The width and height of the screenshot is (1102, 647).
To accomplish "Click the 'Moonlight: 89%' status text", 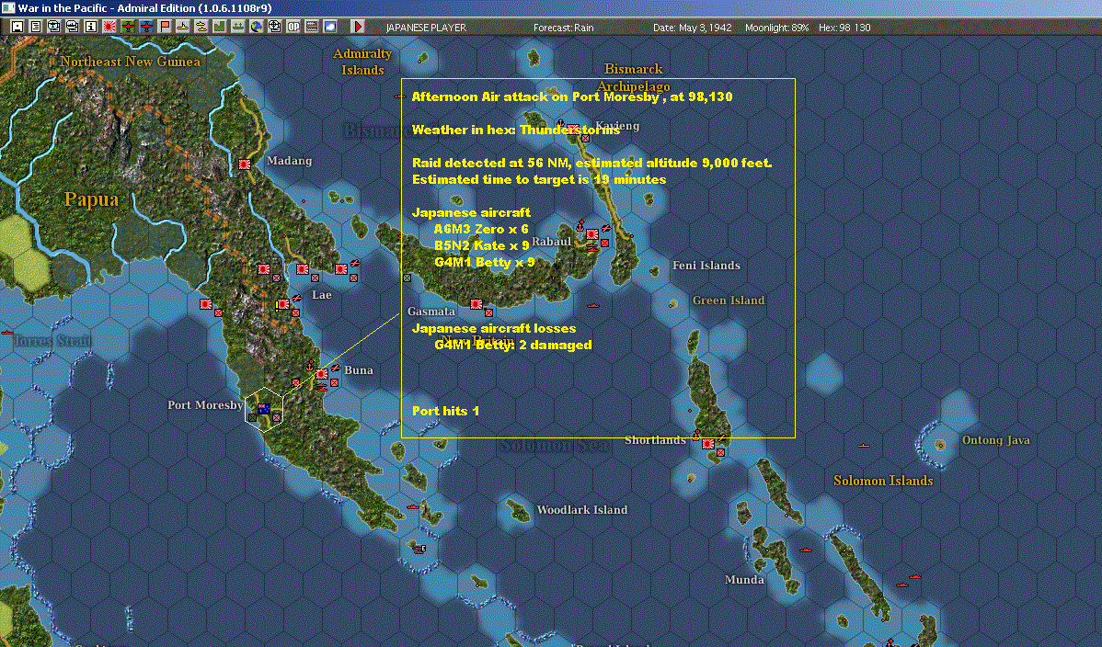I will (776, 28).
